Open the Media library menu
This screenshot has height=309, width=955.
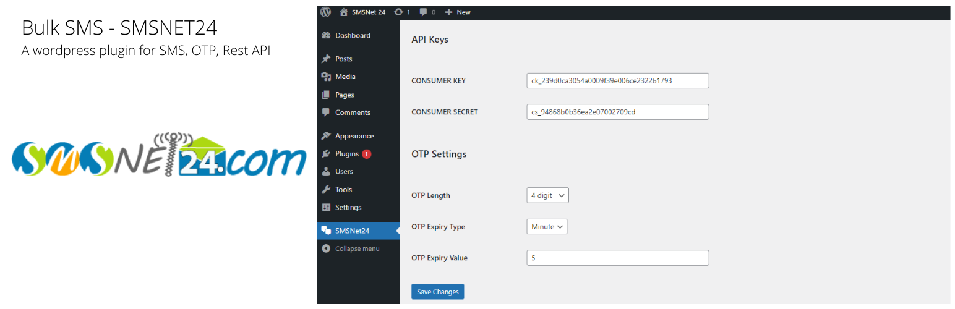345,77
